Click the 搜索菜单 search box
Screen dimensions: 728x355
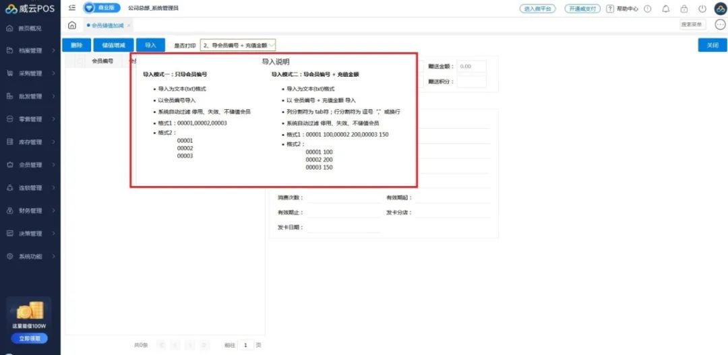click(692, 25)
